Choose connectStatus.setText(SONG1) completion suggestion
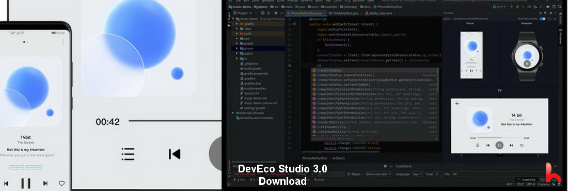Viewport: 568px width, 191px height. (375, 85)
